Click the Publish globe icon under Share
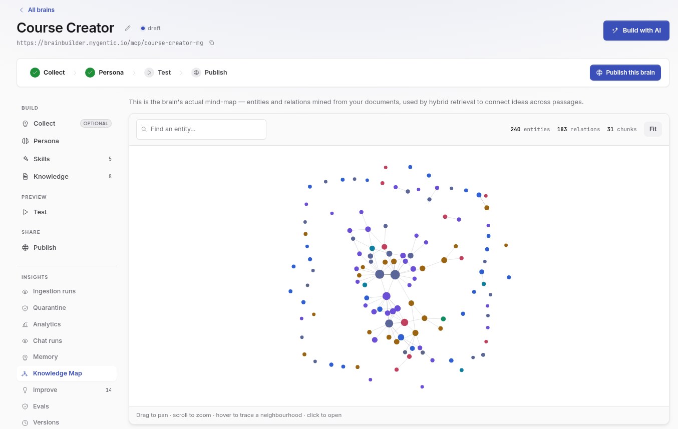678x429 pixels. [x=25, y=248]
